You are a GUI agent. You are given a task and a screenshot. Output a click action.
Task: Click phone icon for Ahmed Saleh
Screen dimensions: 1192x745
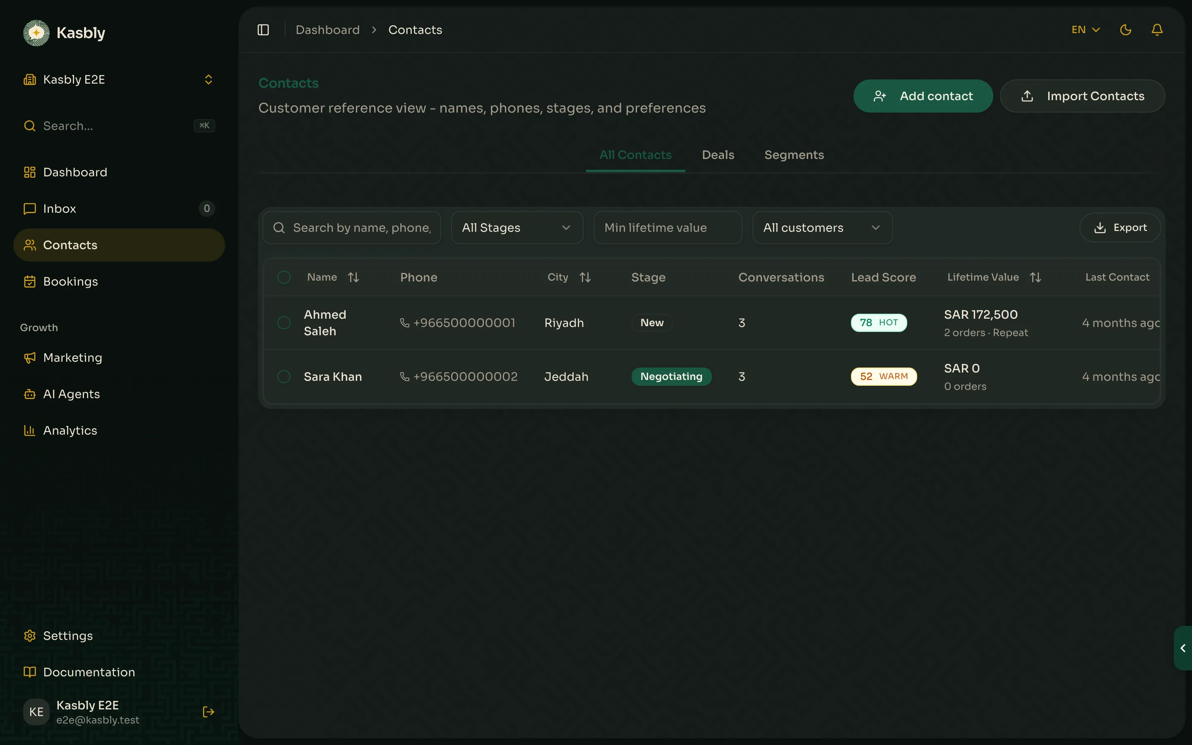[x=404, y=323]
